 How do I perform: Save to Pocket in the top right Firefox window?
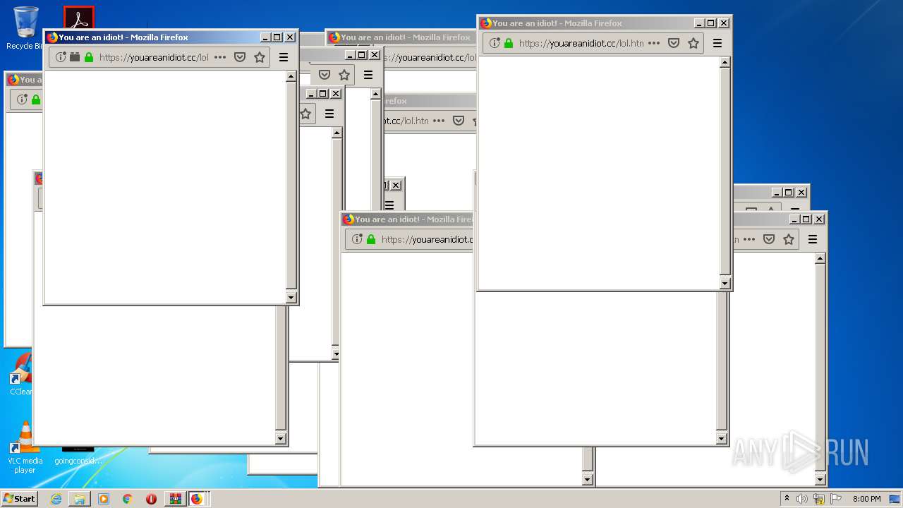click(674, 43)
